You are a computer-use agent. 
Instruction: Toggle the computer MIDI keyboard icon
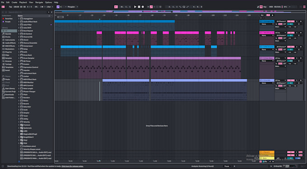tap(261, 7)
